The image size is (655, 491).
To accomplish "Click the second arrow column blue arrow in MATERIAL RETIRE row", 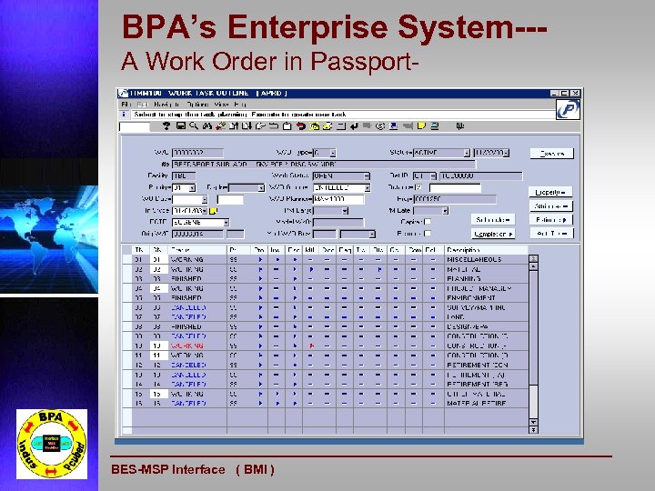I will tap(277, 404).
